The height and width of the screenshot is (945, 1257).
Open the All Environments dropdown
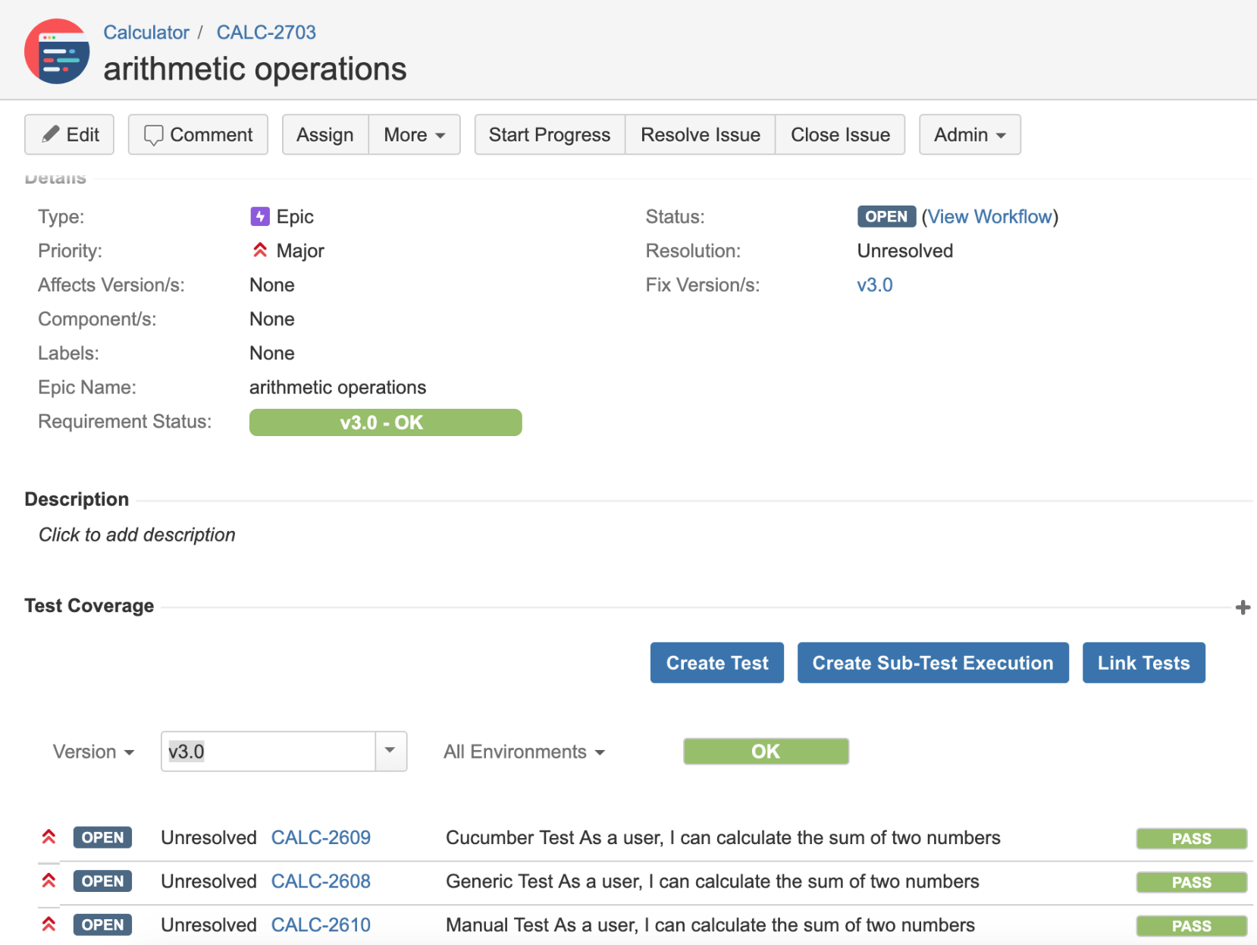(524, 752)
